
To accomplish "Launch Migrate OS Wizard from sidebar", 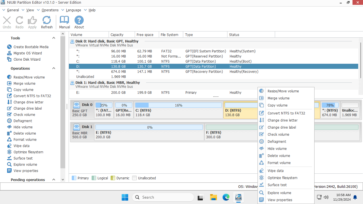I will coord(28,53).
